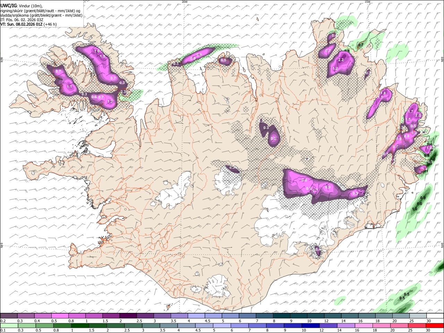Click the 0.4 label in snow legend
This screenshot has height=333, width=444.
[37, 321]
